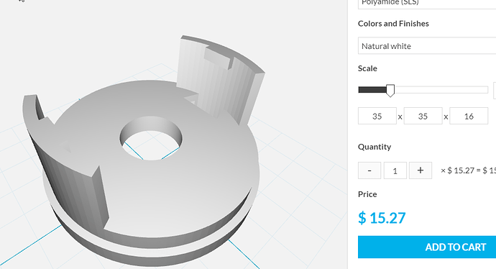Image resolution: width=496 pixels, height=269 pixels.
Task: Click the 3D model's central hole
Action: pyautogui.click(x=151, y=140)
